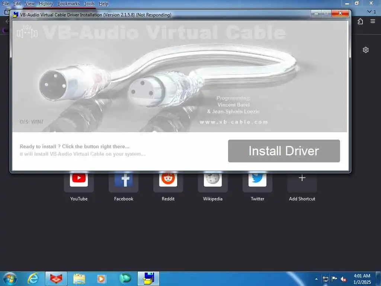Click the "Vincent Burel" credit text
Viewport: 381px width, 286px height.
[x=234, y=105]
